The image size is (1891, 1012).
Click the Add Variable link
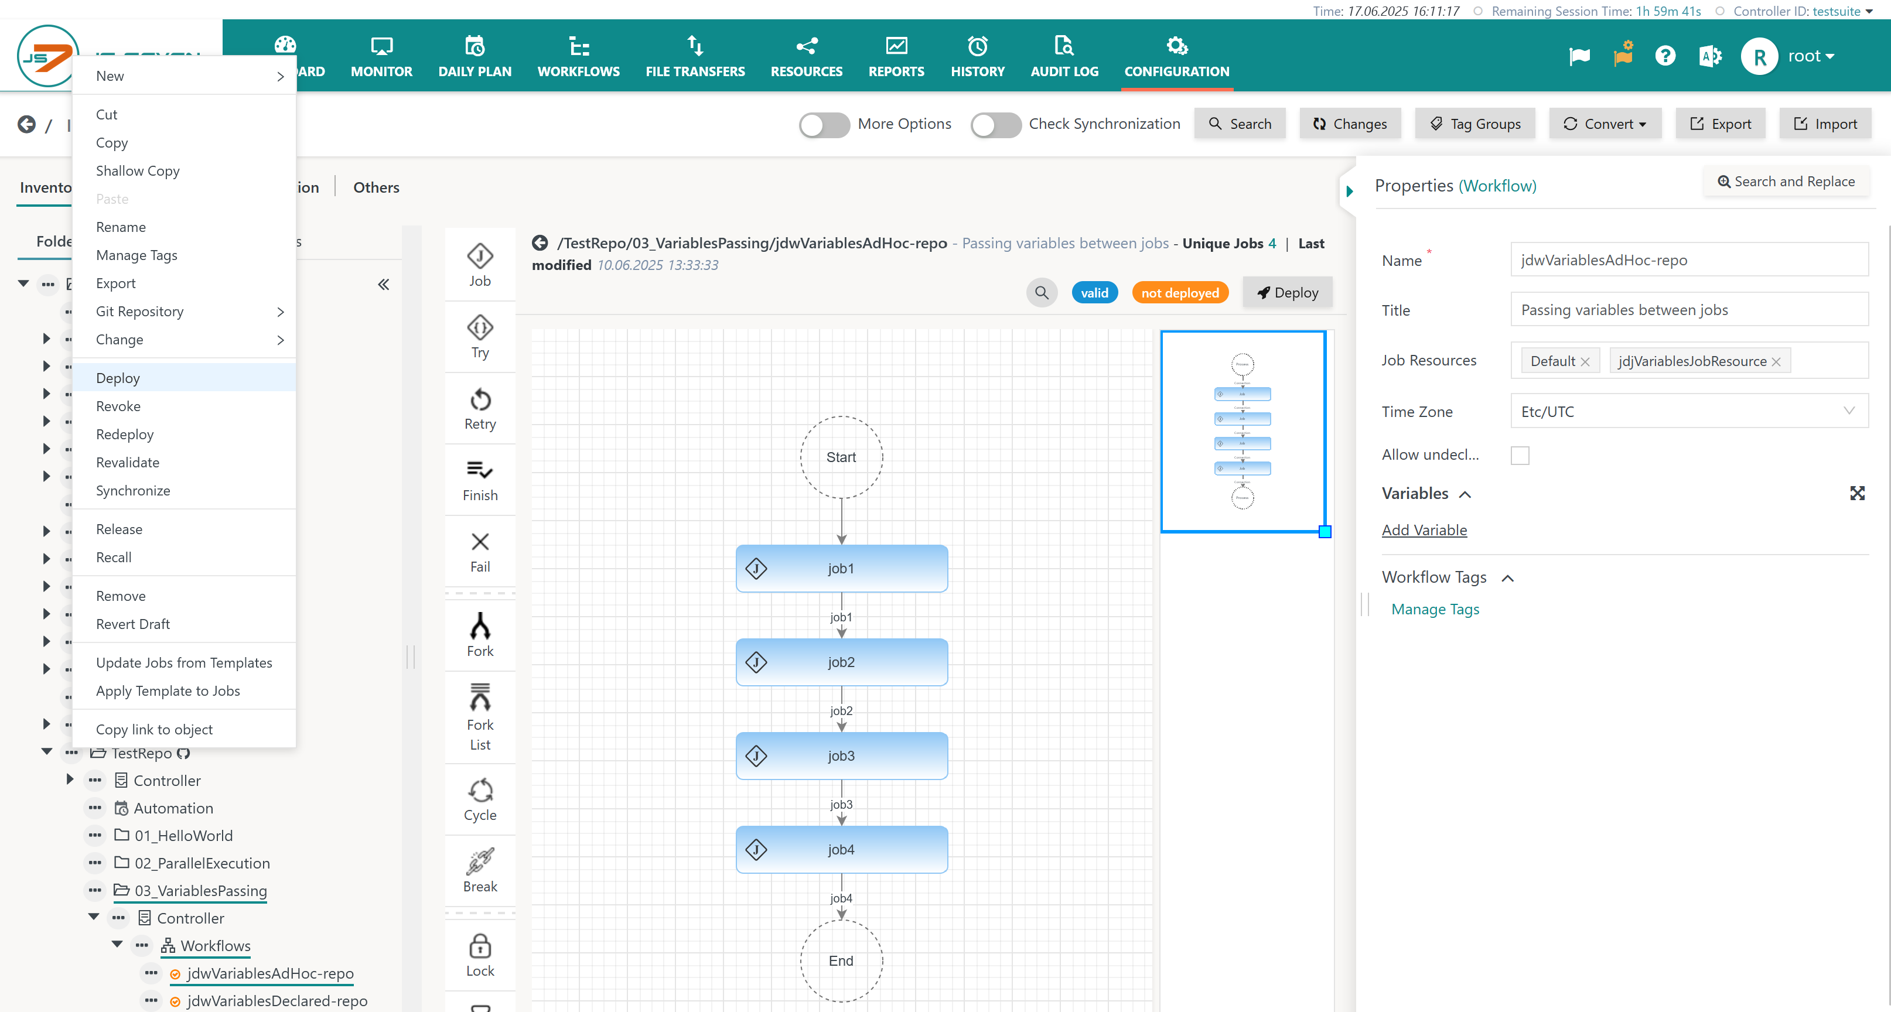tap(1424, 529)
